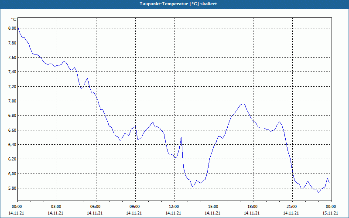Click the '6,80' y-axis tick label
Viewport: 349px width, 218px height.
13,116
